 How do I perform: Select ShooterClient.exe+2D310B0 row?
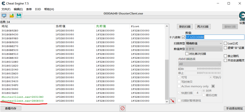pyautogui.click(x=83, y=97)
